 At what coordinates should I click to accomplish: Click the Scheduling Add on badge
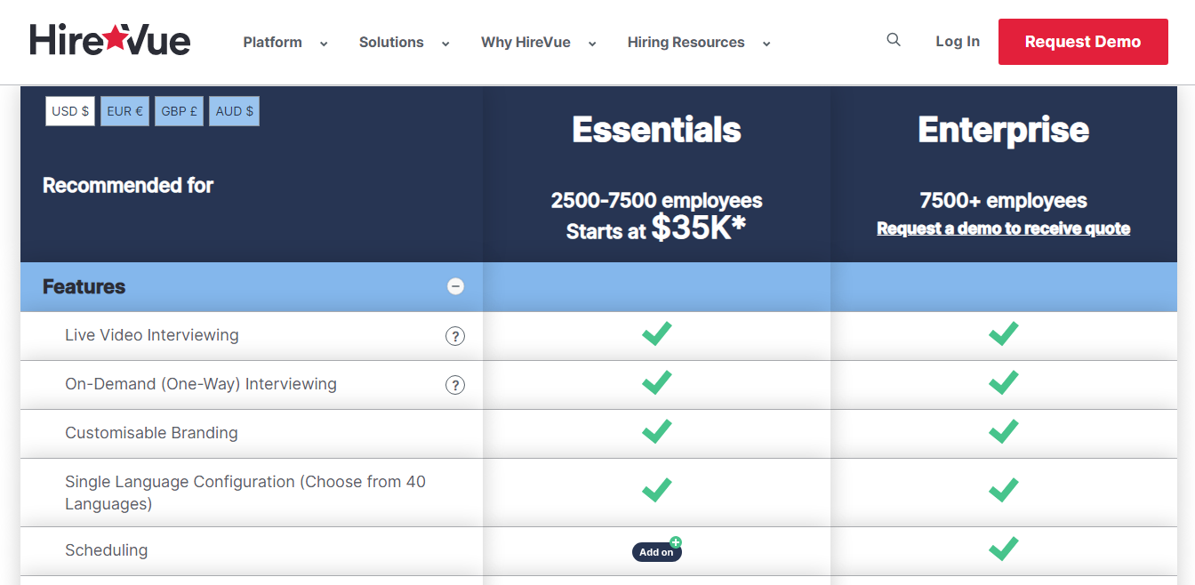[656, 552]
